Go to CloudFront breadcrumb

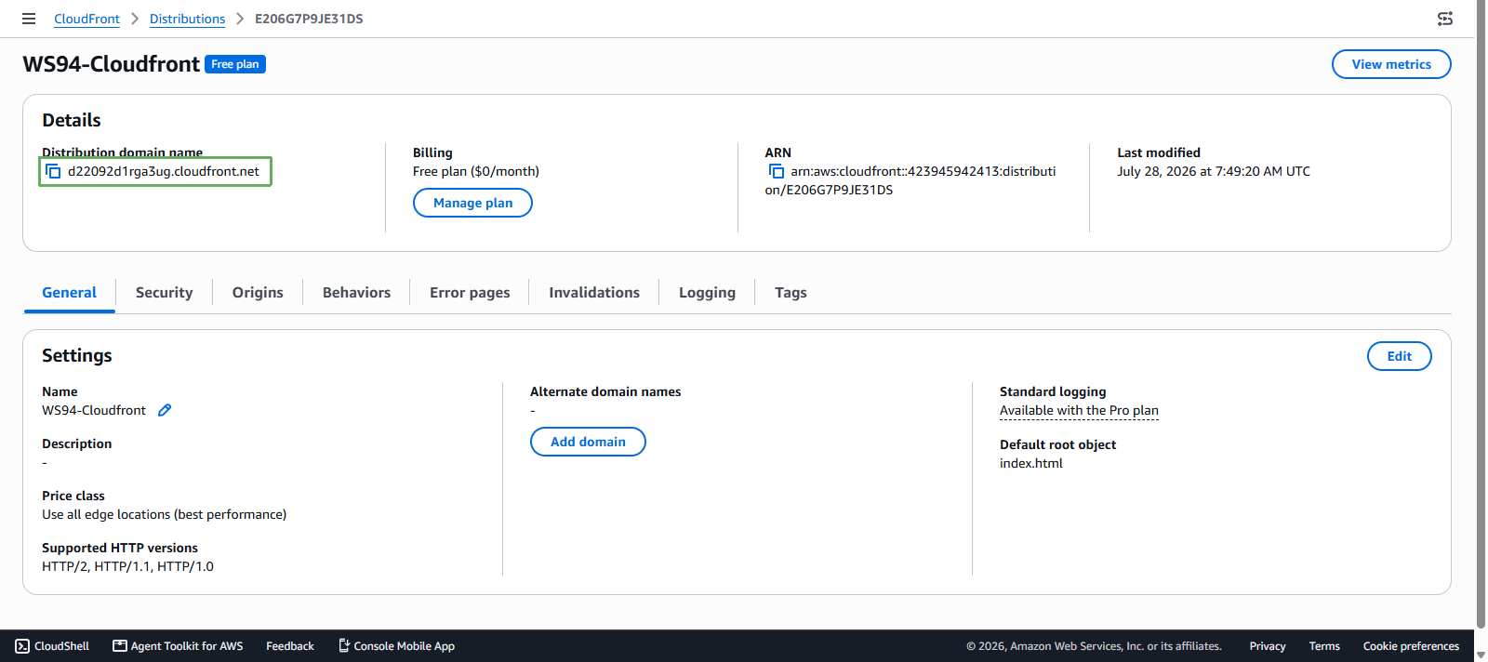pyautogui.click(x=86, y=19)
